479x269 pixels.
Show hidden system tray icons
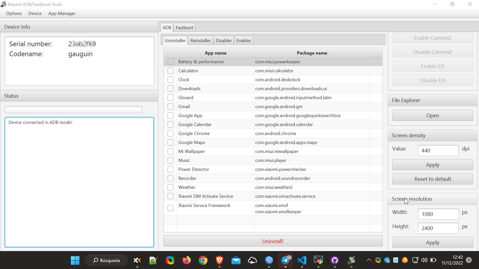pyautogui.click(x=369, y=260)
